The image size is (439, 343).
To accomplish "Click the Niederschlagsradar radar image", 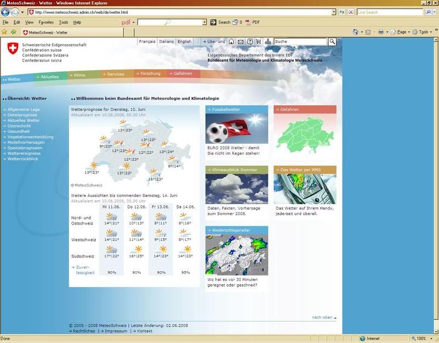I will [x=237, y=255].
